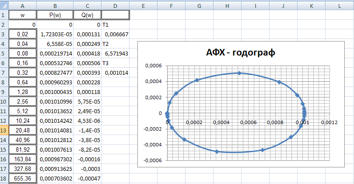Image resolution: width=354 pixels, height=184 pixels.
Task: Click w value 0,02
Action: (x=23, y=34)
